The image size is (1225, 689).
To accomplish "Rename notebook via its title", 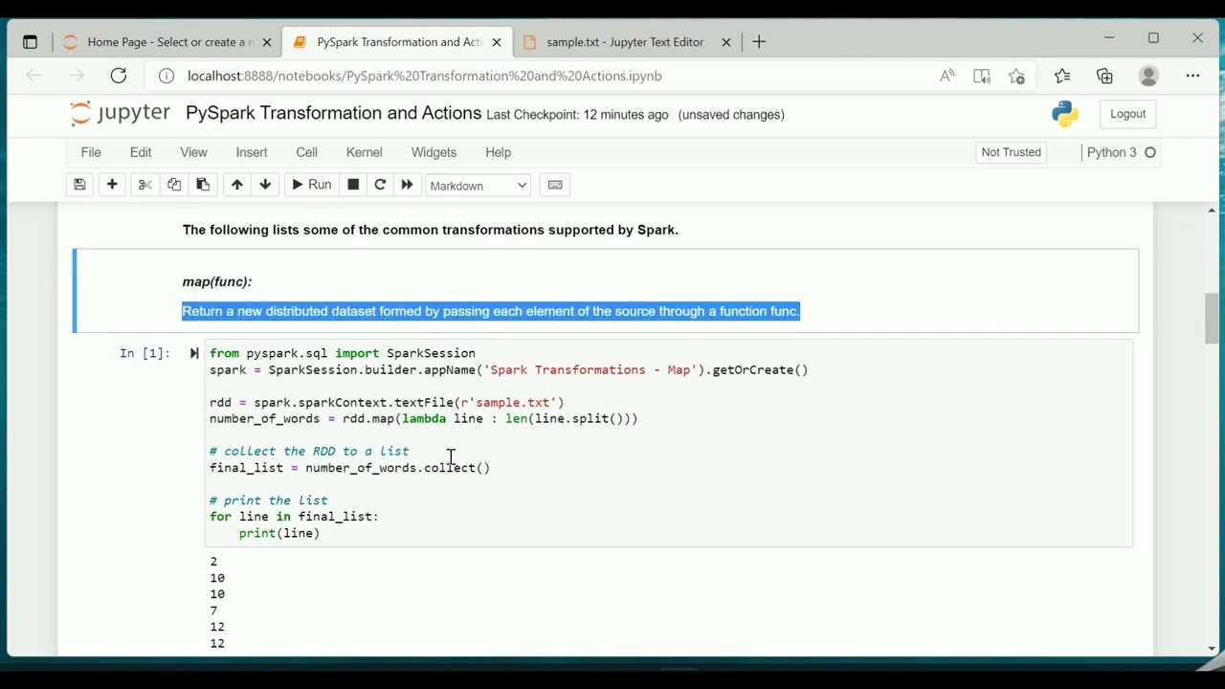I will click(333, 113).
